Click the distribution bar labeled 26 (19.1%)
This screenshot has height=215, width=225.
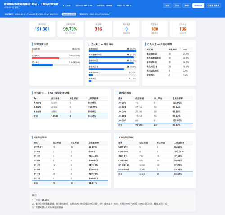106,69
